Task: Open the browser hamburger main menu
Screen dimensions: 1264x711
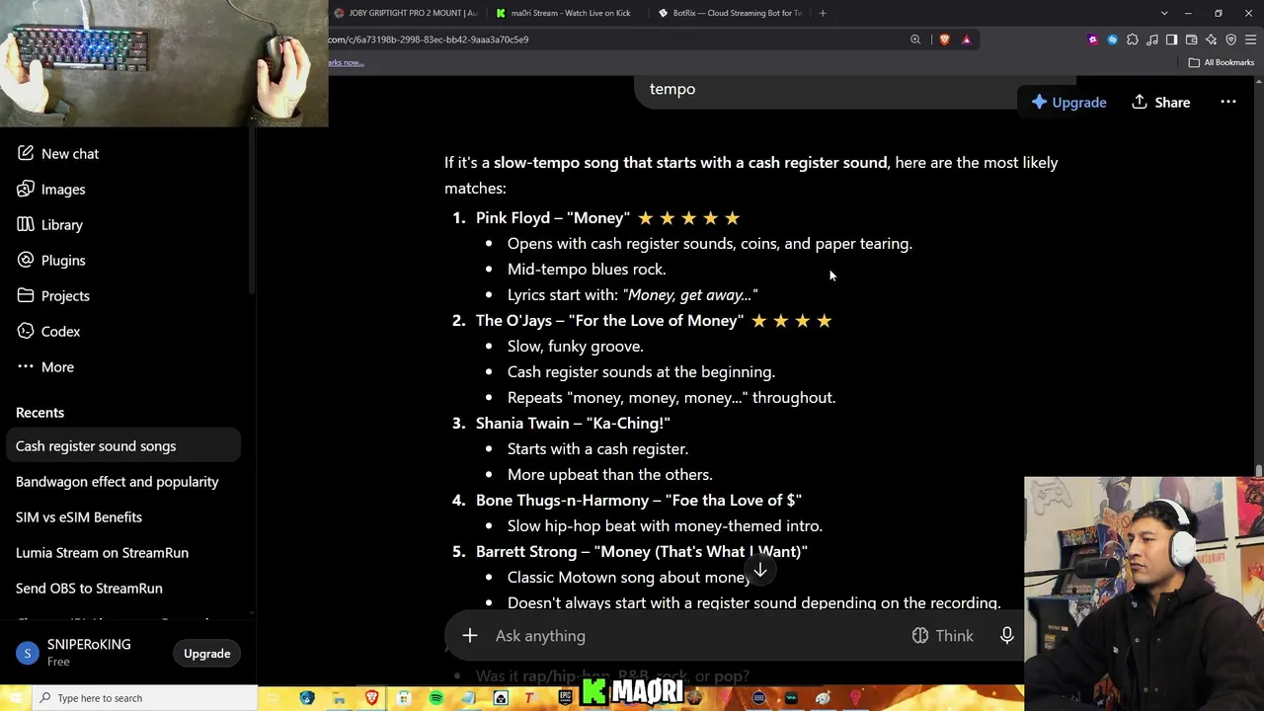Action: click(x=1251, y=39)
